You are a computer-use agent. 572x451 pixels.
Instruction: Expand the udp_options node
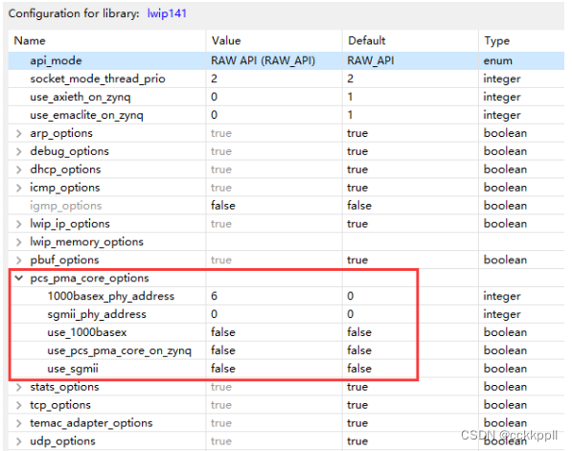pyautogui.click(x=19, y=441)
